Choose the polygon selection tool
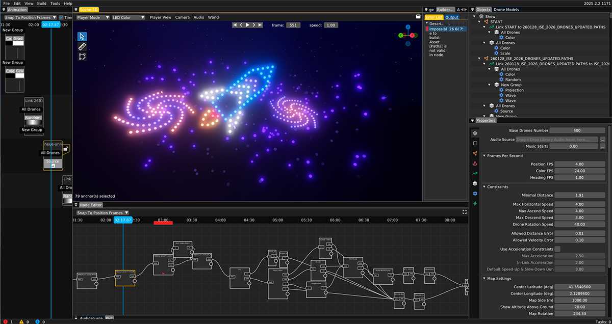The width and height of the screenshot is (612, 324). click(x=82, y=57)
